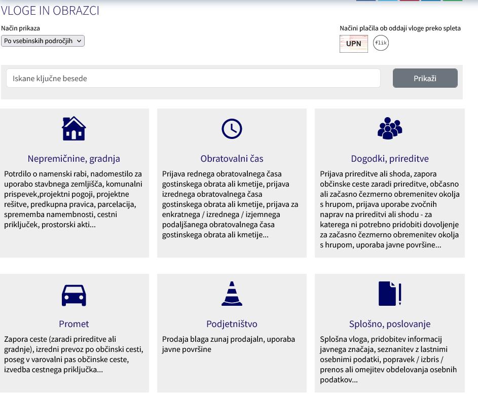
Task: Open the Obratovalni čas heading link
Action: [232, 159]
